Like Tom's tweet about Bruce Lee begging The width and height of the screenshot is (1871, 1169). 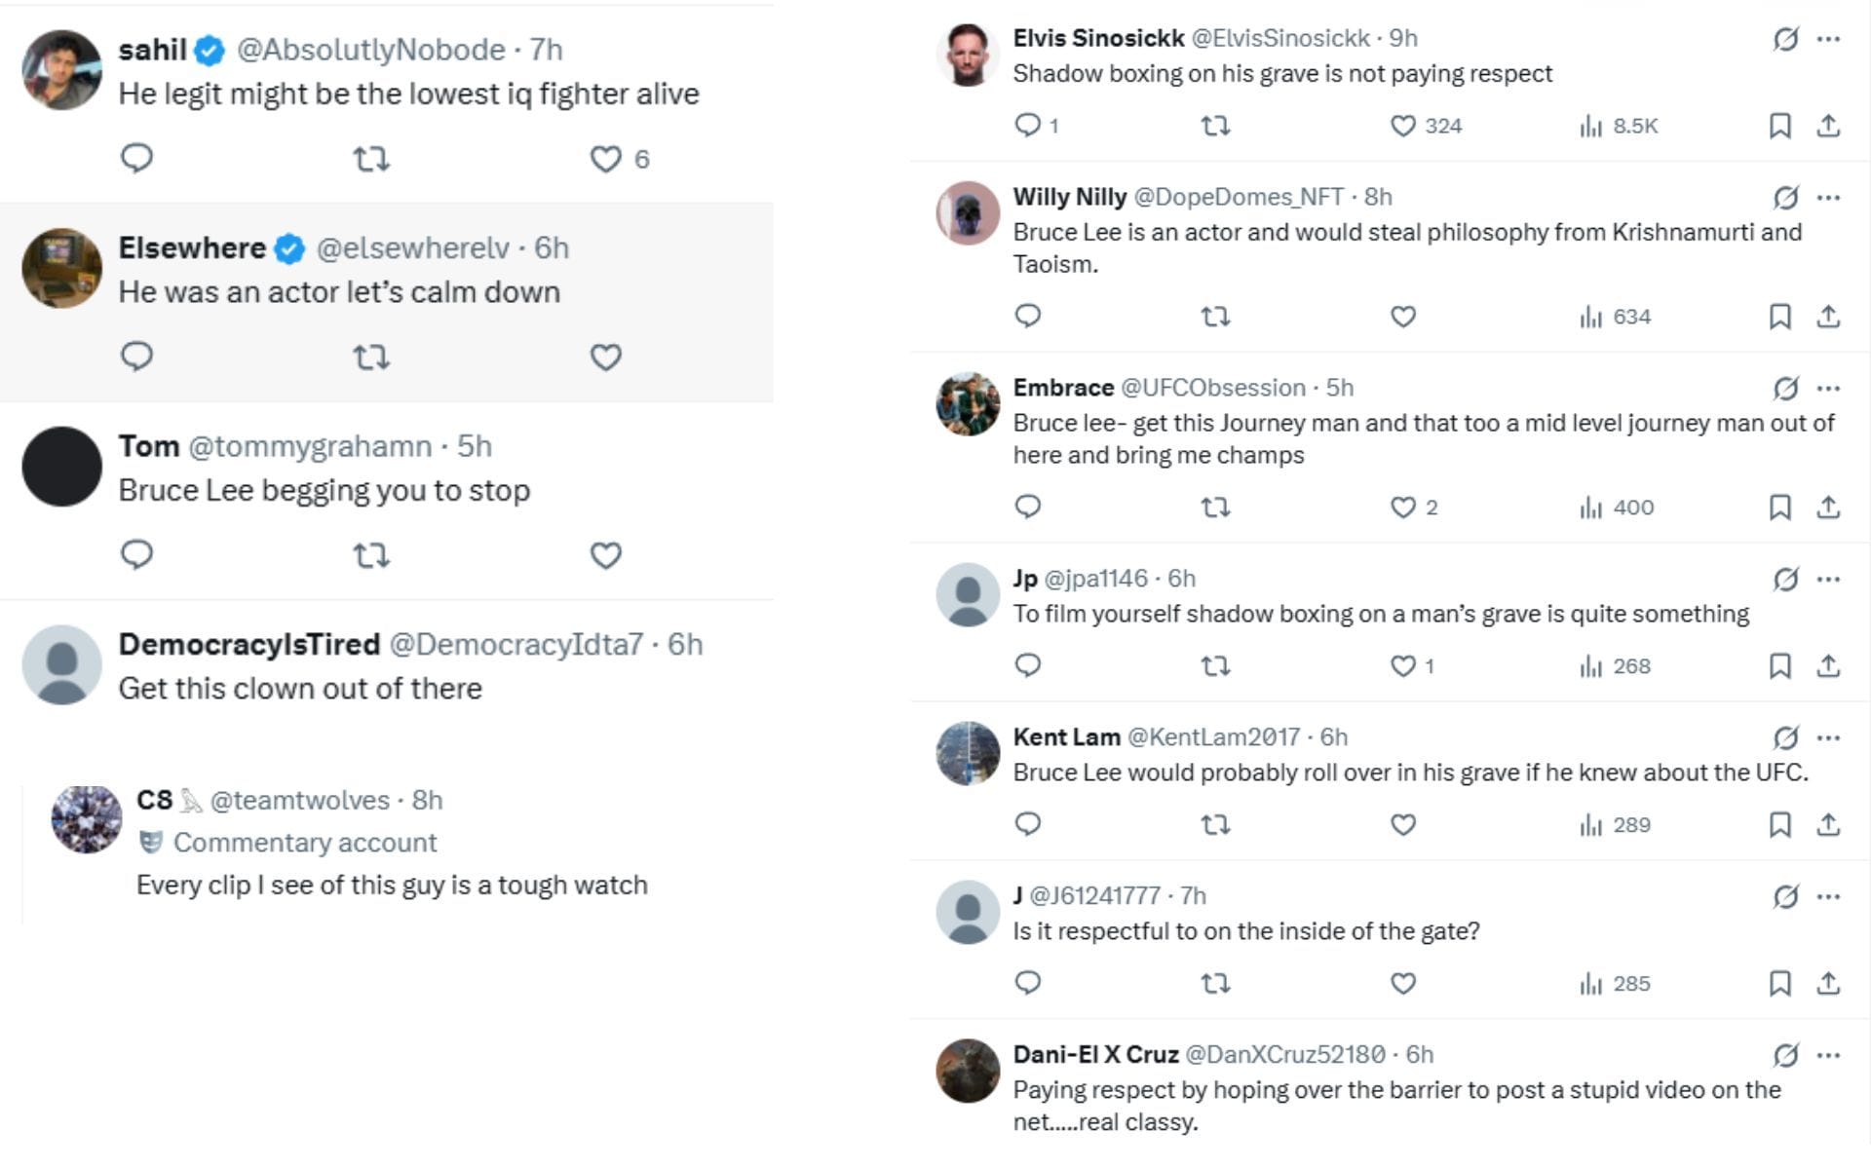click(x=605, y=555)
